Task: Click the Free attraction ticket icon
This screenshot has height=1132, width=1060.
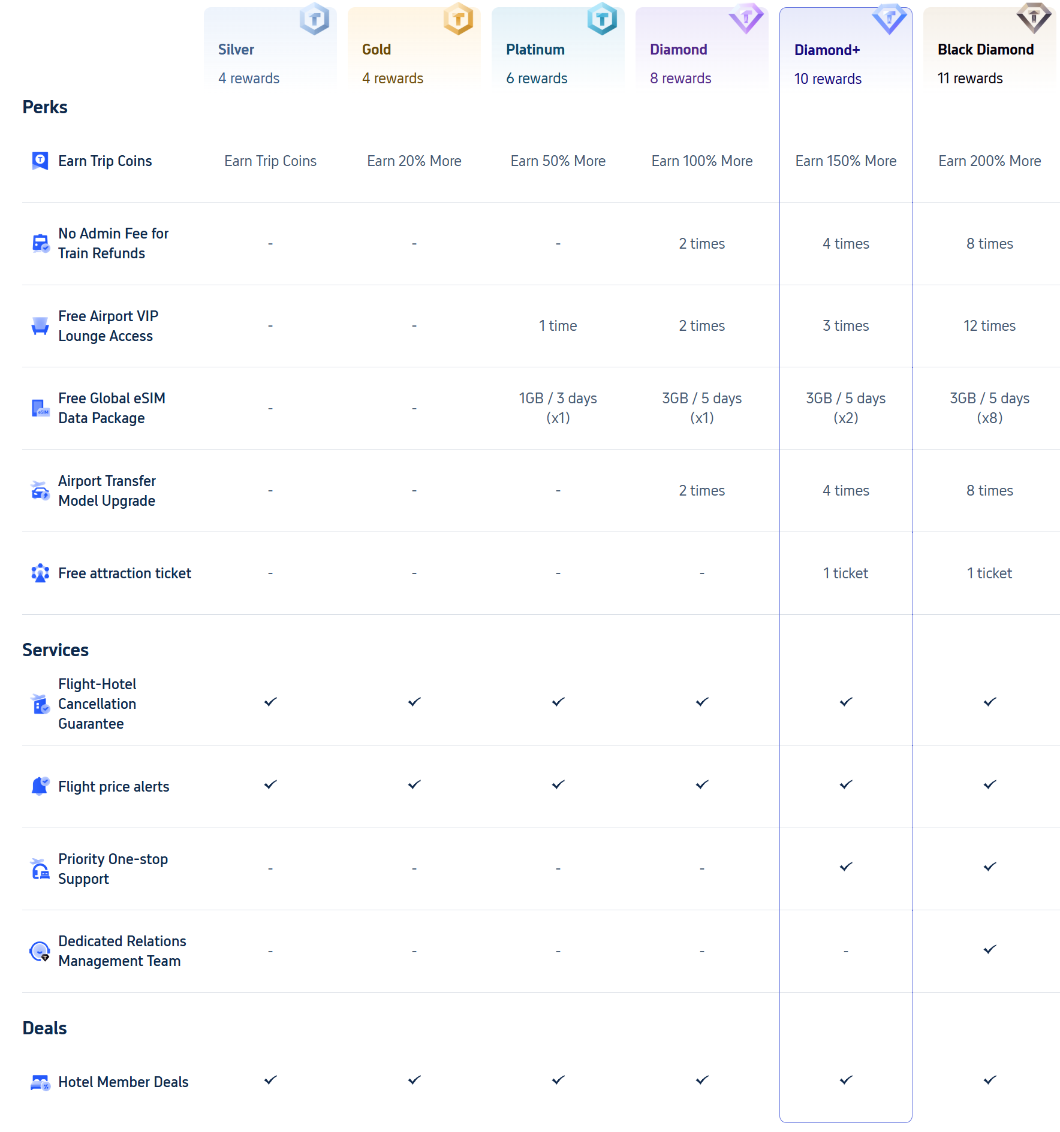Action: [x=40, y=573]
